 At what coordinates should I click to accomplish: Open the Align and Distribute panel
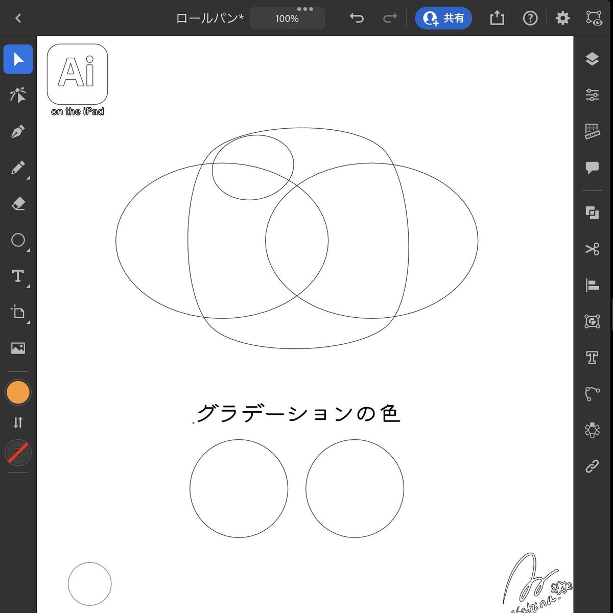[592, 285]
